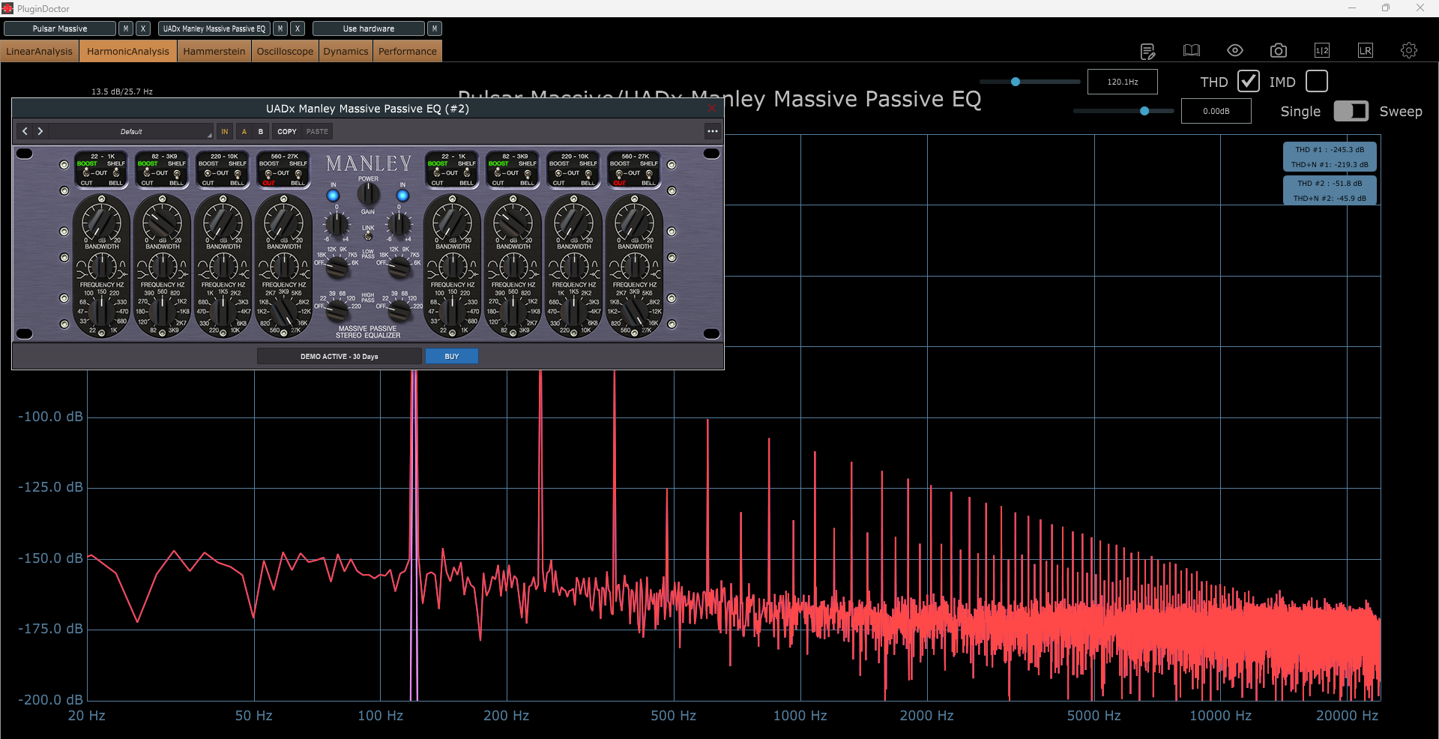
Task: Select preset slot A
Action: [x=244, y=131]
